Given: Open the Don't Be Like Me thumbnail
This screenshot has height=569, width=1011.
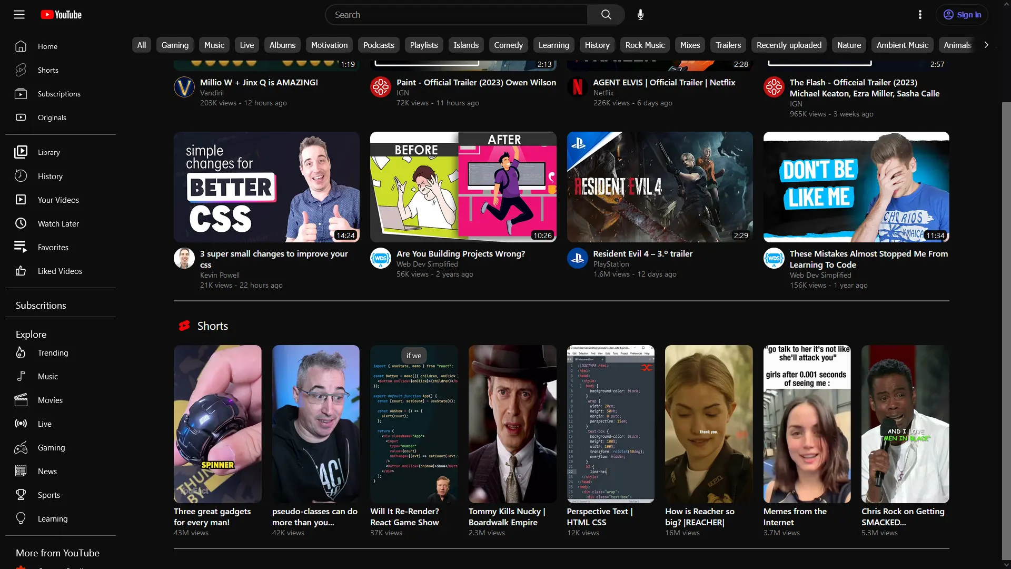Looking at the screenshot, I should [x=856, y=187].
